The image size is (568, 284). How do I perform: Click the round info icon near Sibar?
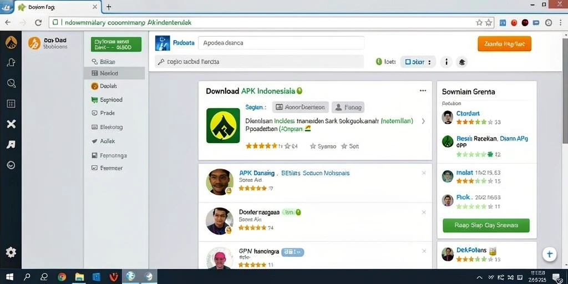pyautogui.click(x=447, y=62)
